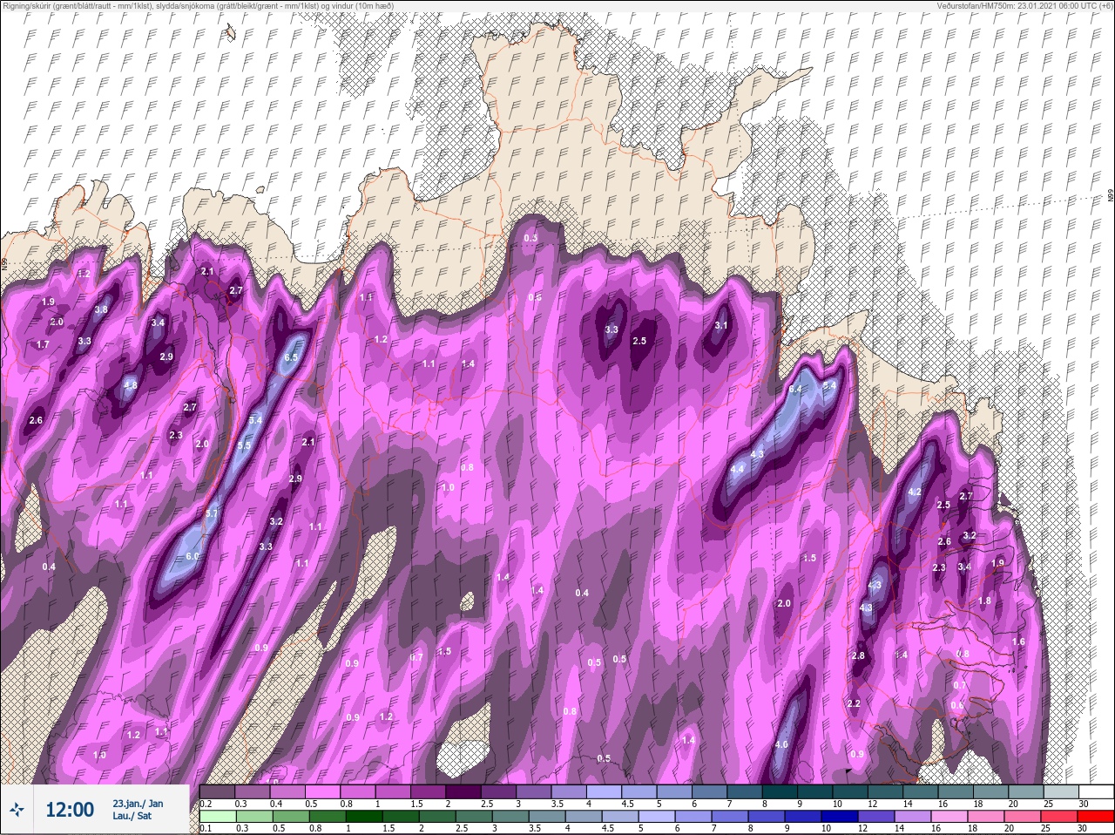Click the 5.5 precipitation value on the map
Image resolution: width=1115 pixels, height=835 pixels.
244,445
